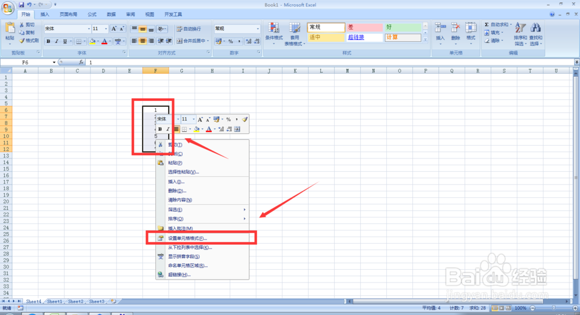Apply the Neutral (适中) cell style
Image resolution: width=580 pixels, height=315 pixels.
326,37
